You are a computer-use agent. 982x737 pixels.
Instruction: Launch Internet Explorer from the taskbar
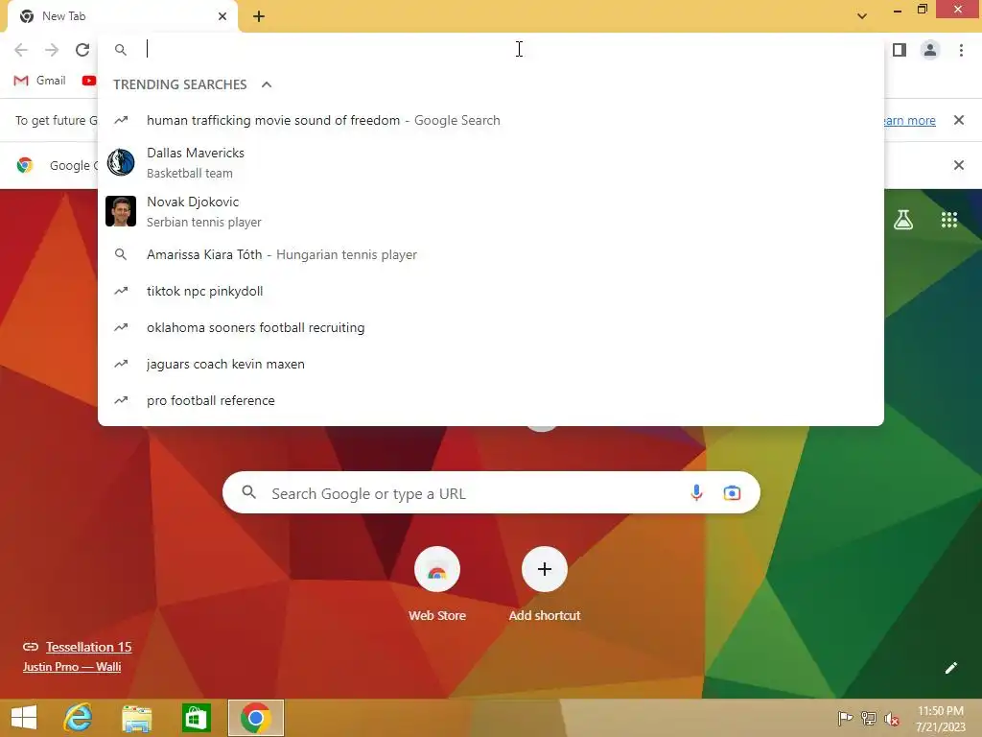[79, 718]
